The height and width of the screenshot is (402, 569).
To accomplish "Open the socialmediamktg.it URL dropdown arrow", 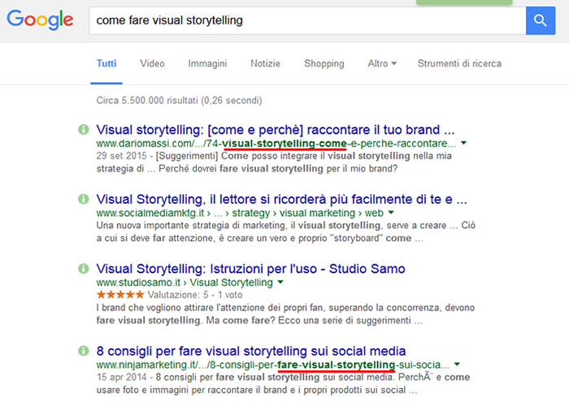I will click(391, 213).
